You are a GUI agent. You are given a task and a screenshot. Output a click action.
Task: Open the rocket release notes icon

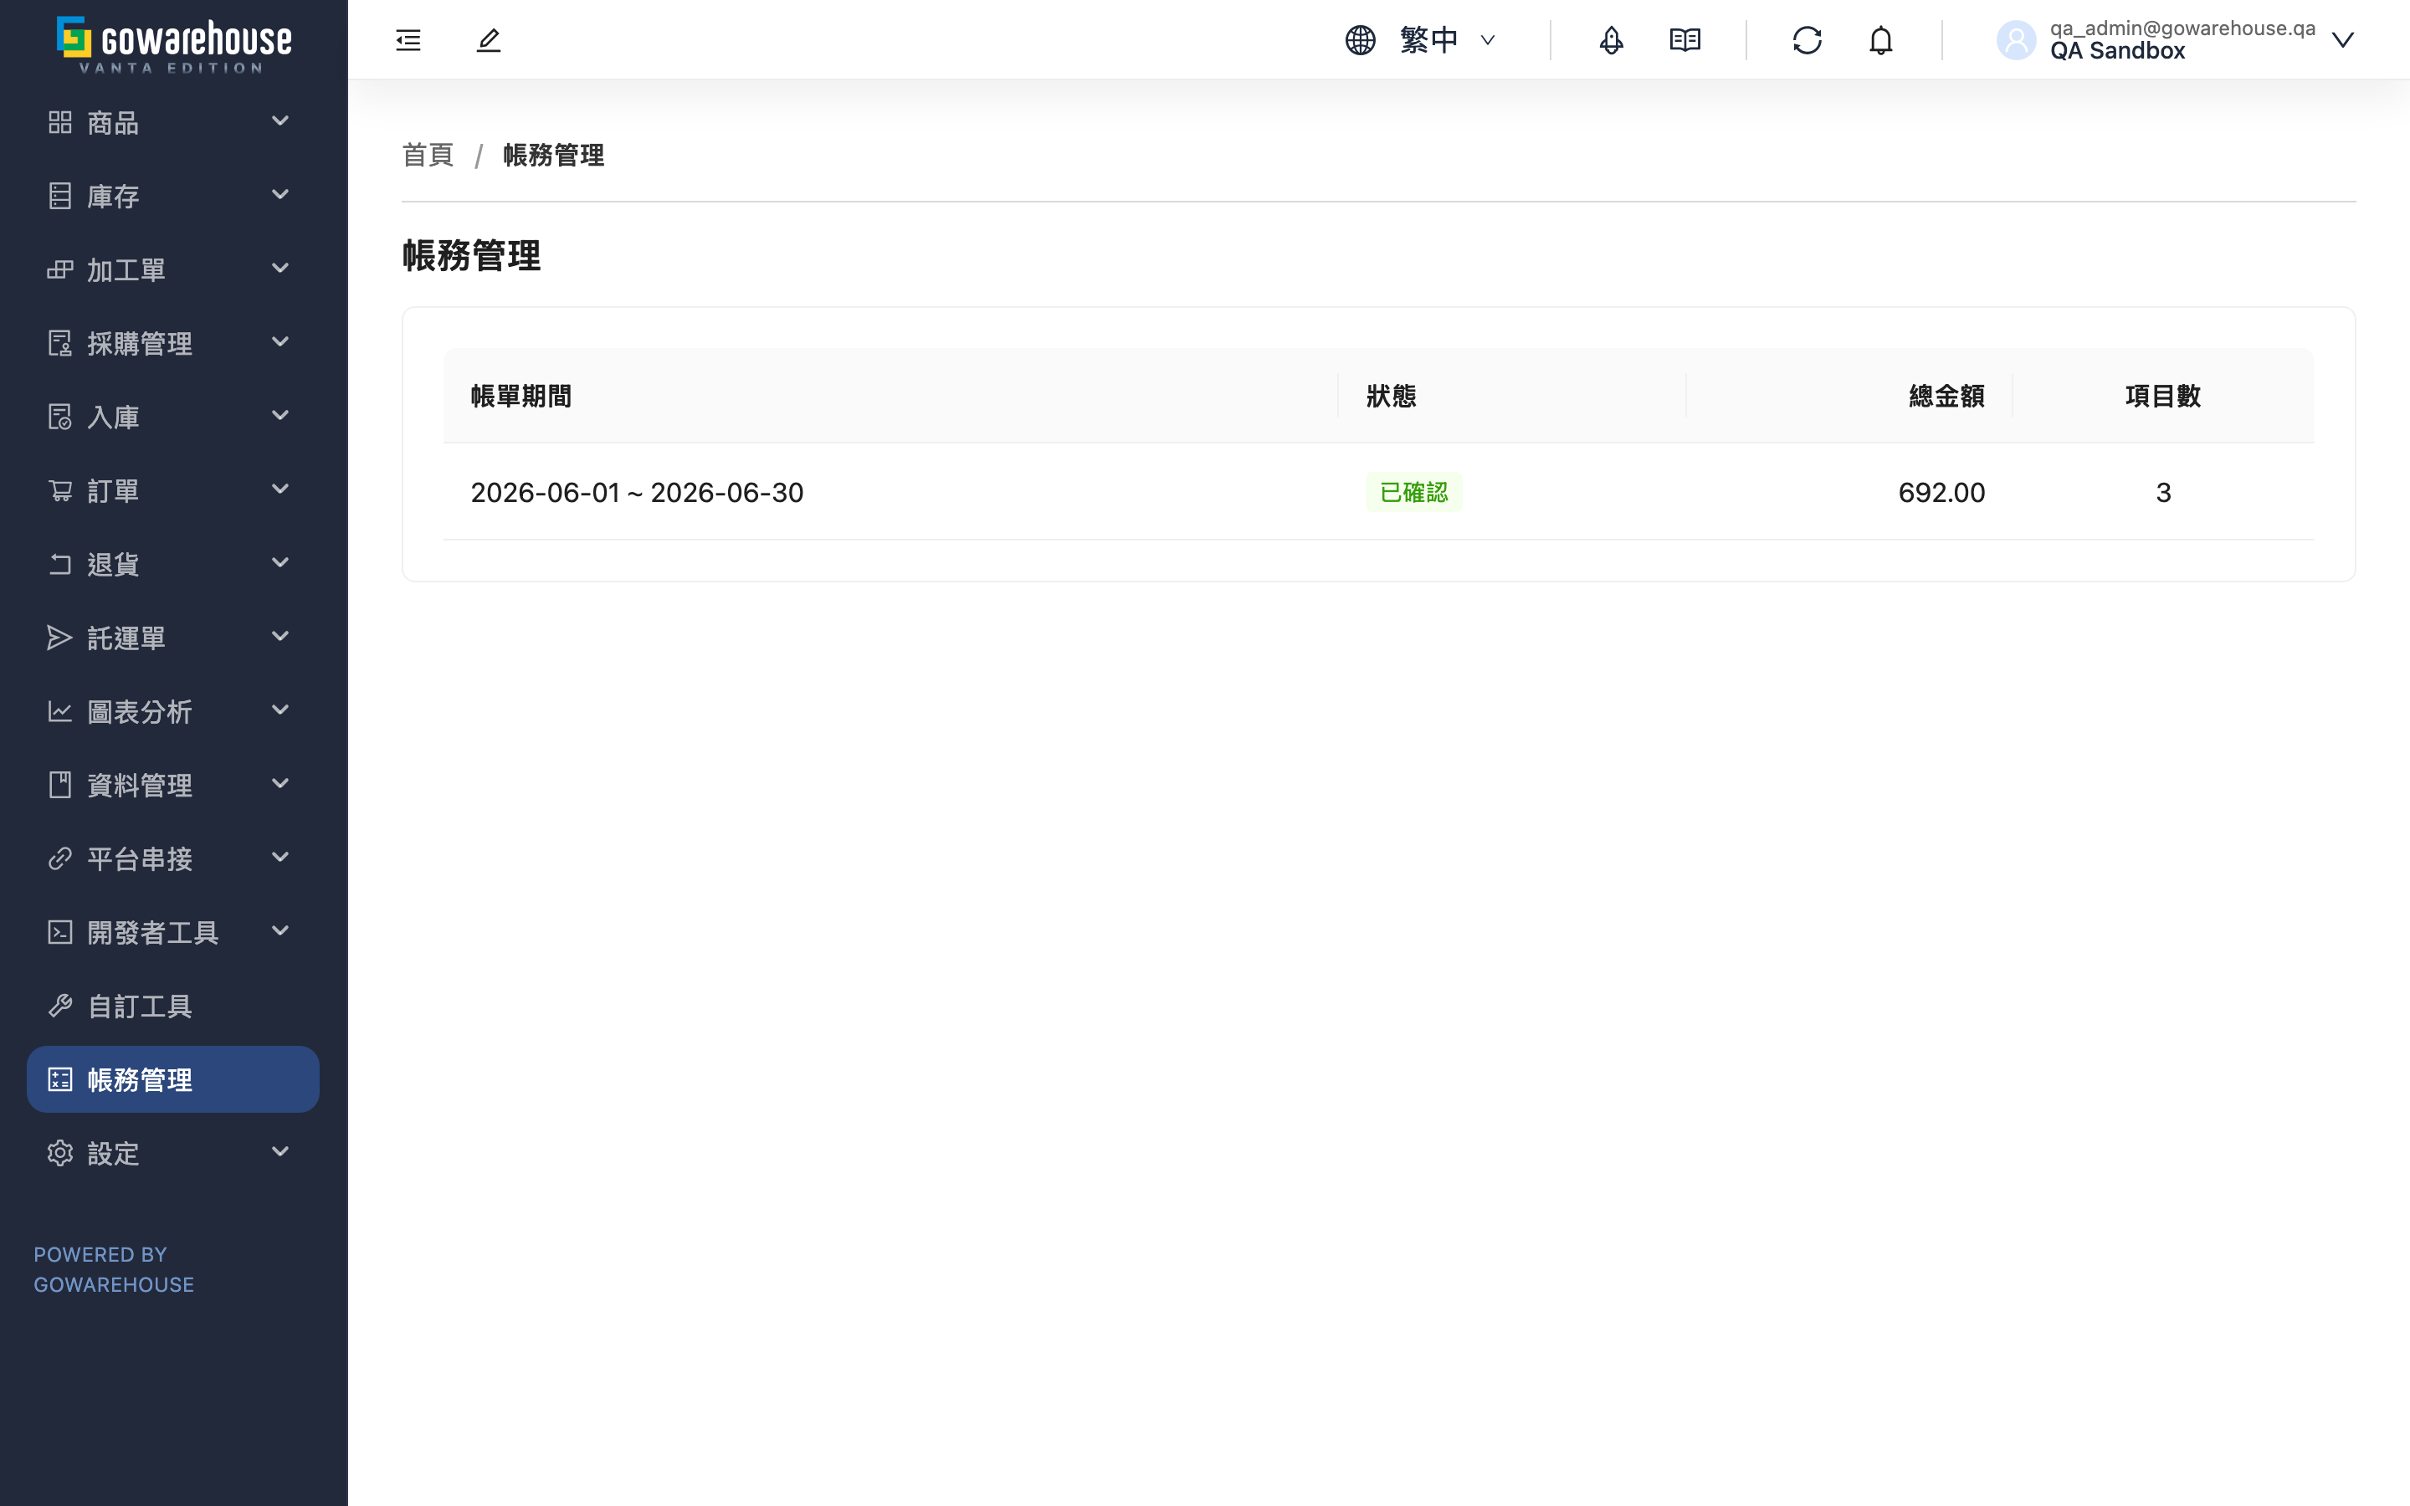tap(1612, 40)
